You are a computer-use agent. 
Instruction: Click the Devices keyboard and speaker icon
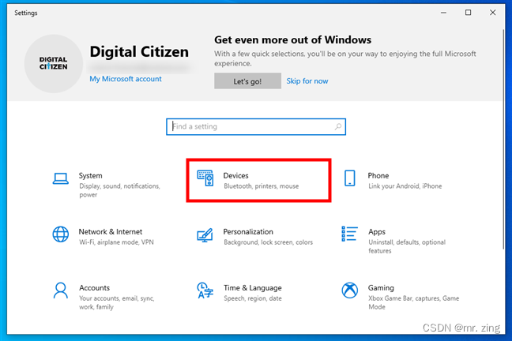tap(205, 178)
